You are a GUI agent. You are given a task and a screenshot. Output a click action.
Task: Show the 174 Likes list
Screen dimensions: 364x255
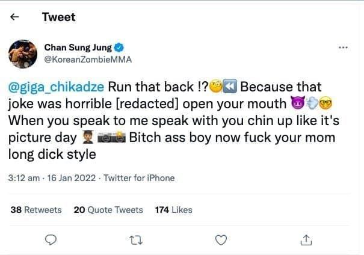[x=173, y=209]
